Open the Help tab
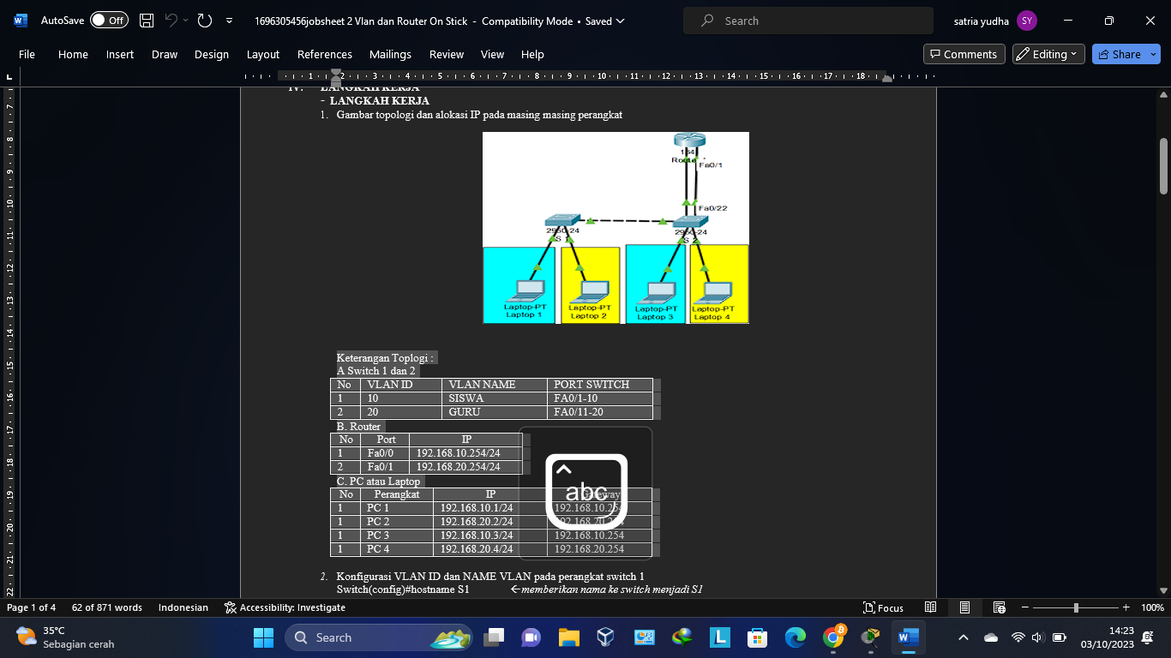This screenshot has width=1171, height=658. point(532,54)
